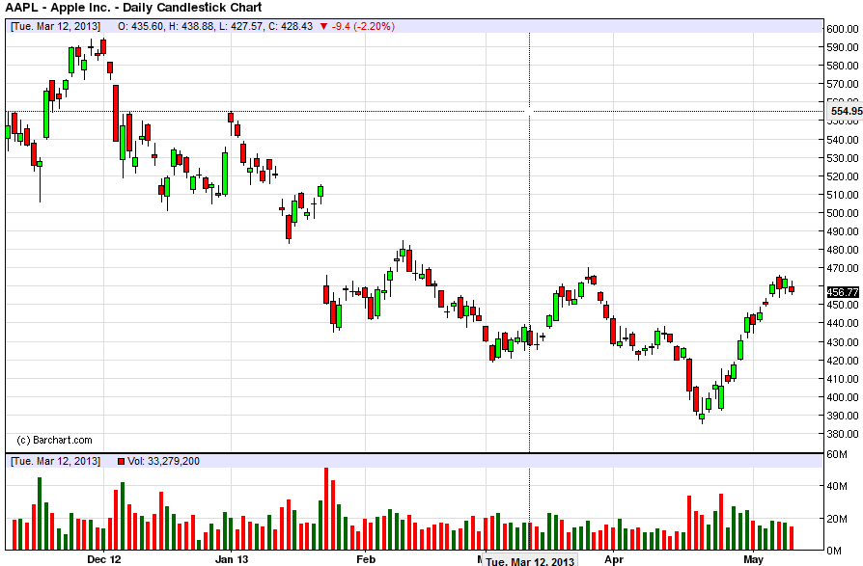This screenshot has height=566, width=863.
Task: Click the 60M volume axis label
Action: coord(837,454)
